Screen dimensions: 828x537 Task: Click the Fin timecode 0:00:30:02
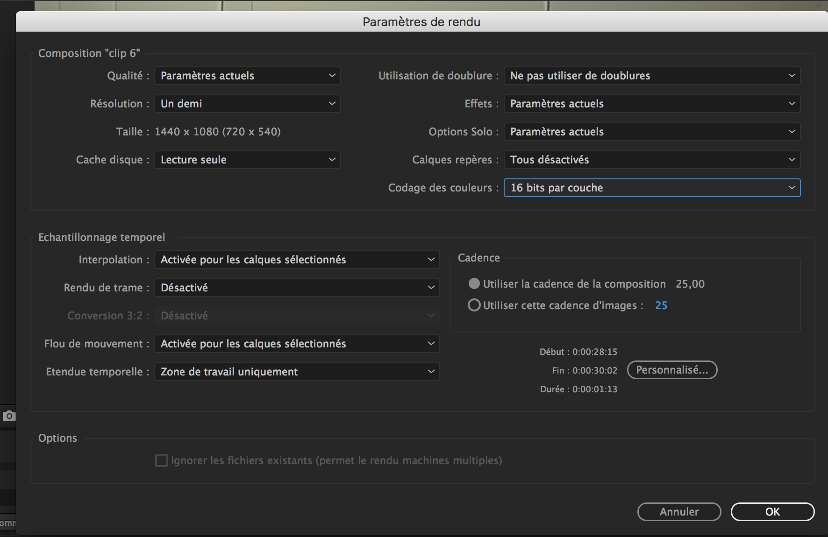tap(595, 370)
